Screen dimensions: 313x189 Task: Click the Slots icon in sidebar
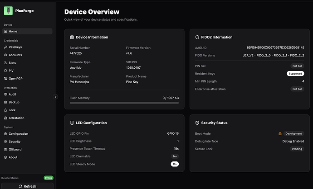(5, 63)
